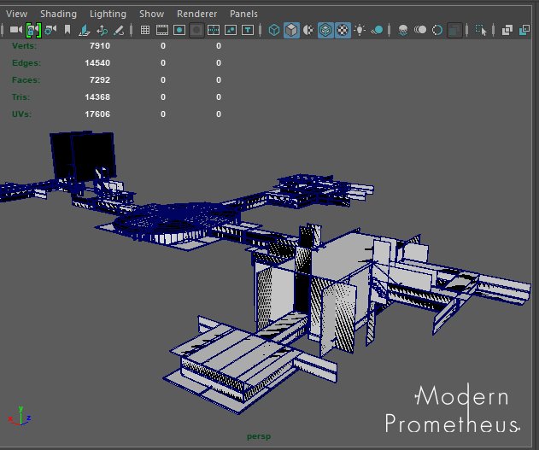This screenshot has width=539, height=450.
Task: Click Multisample Anti-aliasing icon
Action: coord(437,30)
